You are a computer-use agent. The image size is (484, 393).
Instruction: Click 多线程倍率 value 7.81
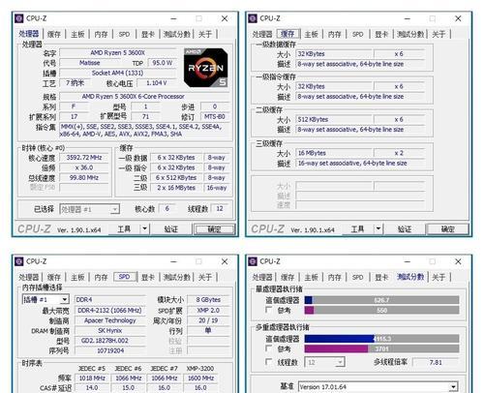[x=436, y=362]
